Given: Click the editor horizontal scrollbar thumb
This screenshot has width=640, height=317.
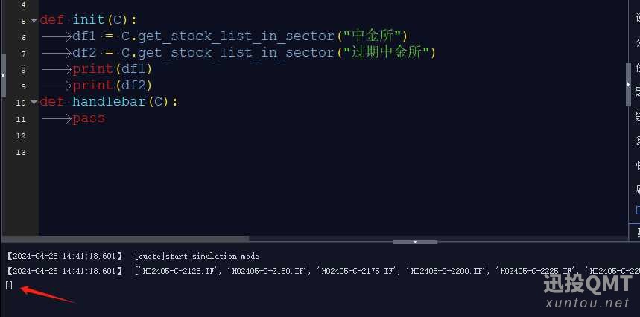Looking at the screenshot, I should click(x=125, y=238).
